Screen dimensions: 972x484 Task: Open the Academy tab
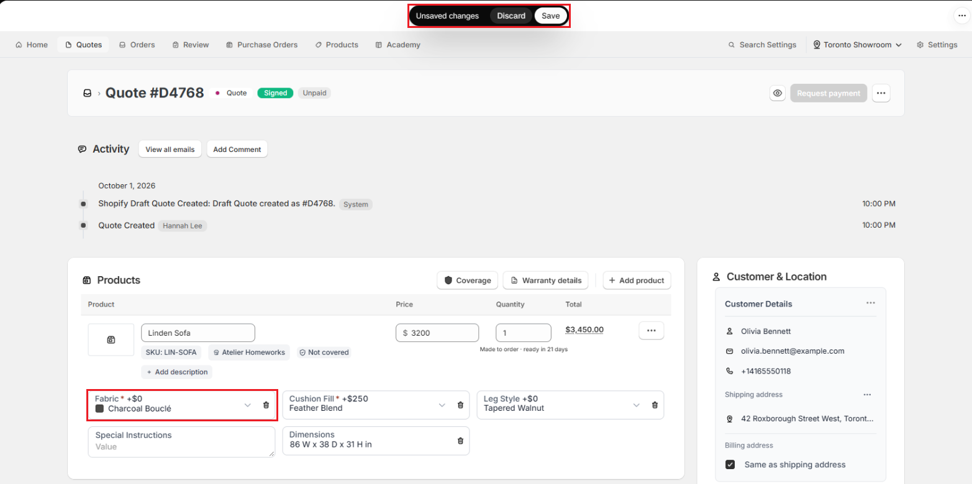[398, 45]
